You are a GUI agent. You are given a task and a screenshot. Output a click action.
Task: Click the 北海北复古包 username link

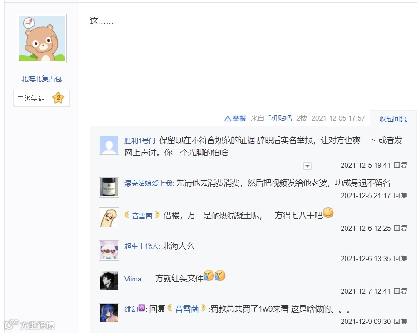coord(41,78)
